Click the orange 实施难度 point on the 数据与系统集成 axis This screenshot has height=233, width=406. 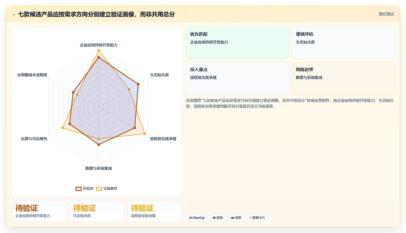[x=99, y=139]
